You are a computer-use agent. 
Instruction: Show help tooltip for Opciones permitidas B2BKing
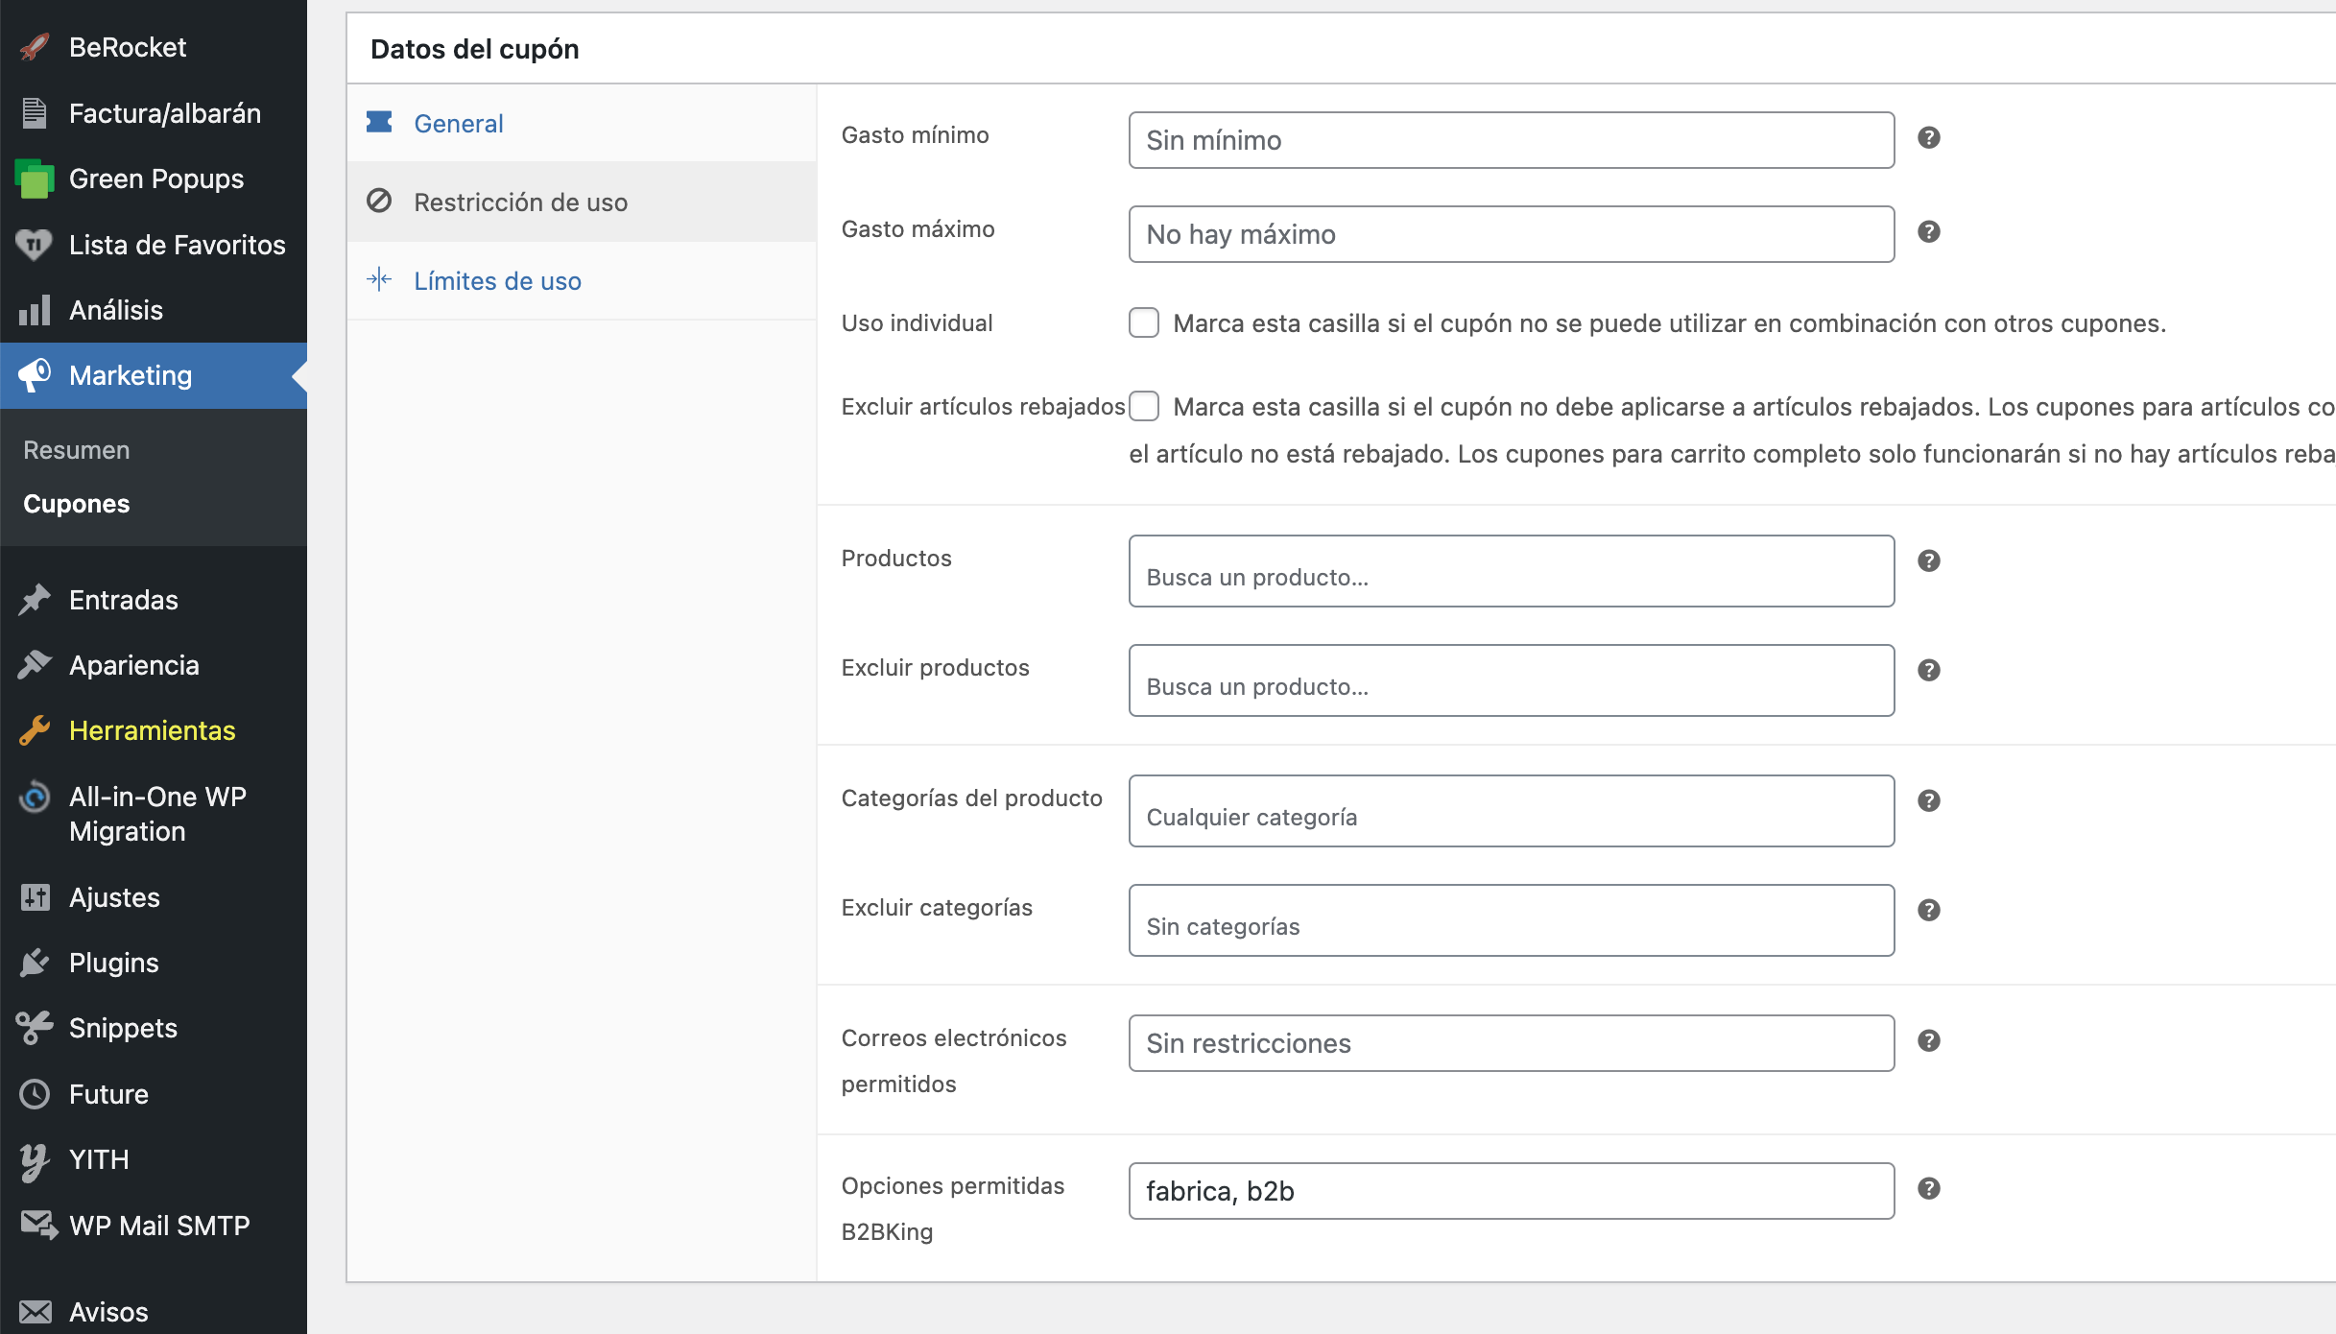pyautogui.click(x=1929, y=1188)
